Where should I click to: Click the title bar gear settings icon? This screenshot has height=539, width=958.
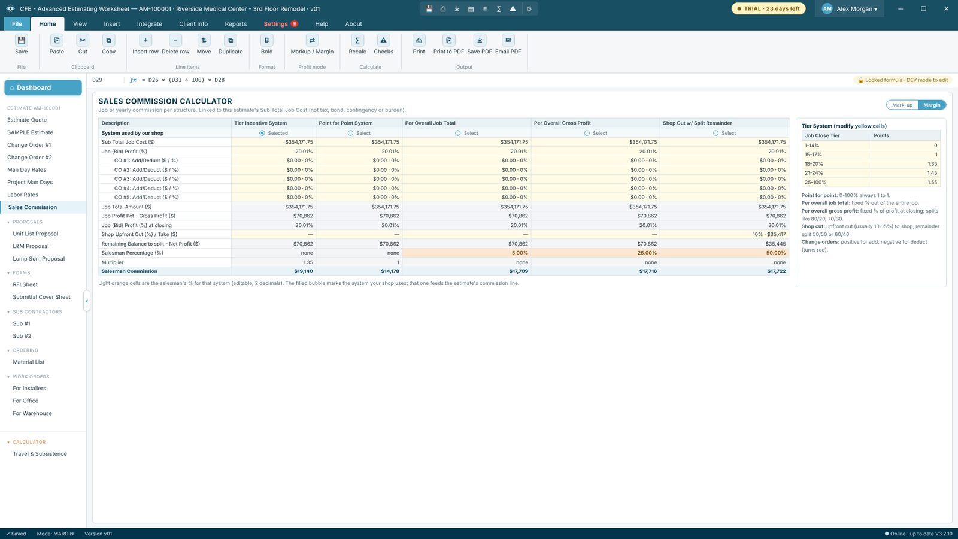pyautogui.click(x=529, y=9)
